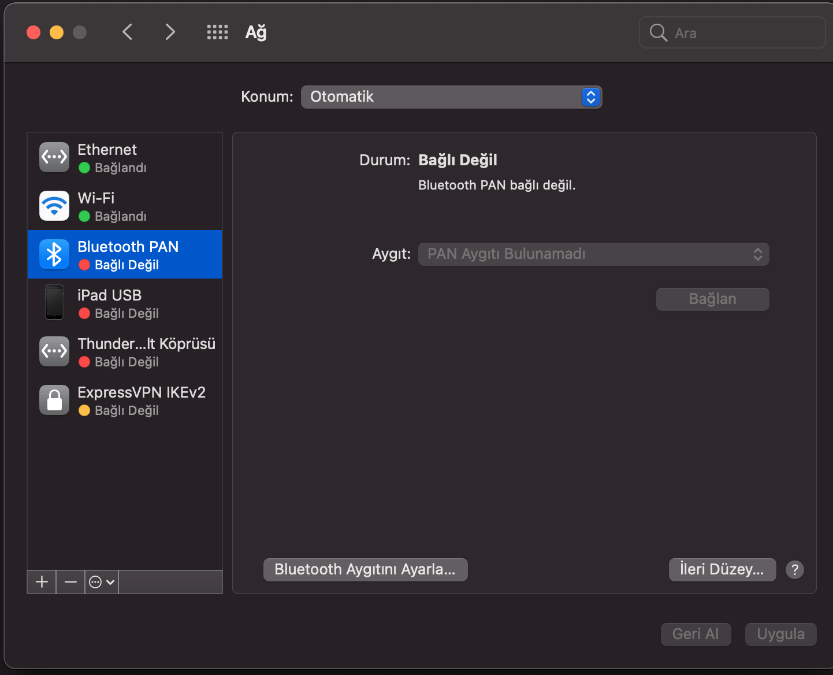Open İleri Düzey advanced settings
The image size is (833, 675).
click(722, 570)
